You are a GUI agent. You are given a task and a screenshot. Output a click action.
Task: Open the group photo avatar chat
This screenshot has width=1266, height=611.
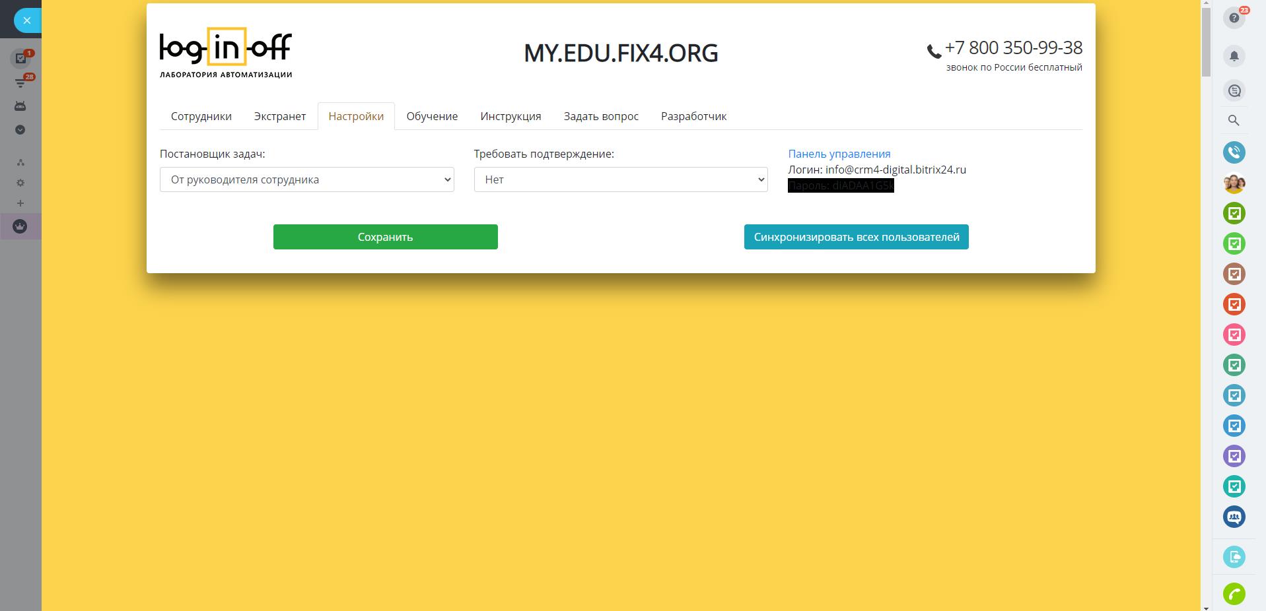coord(1234,183)
